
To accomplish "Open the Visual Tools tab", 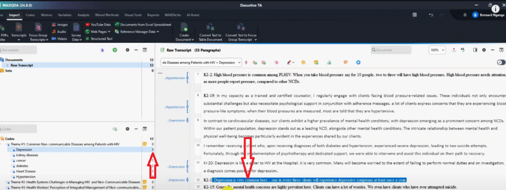I will [133, 15].
